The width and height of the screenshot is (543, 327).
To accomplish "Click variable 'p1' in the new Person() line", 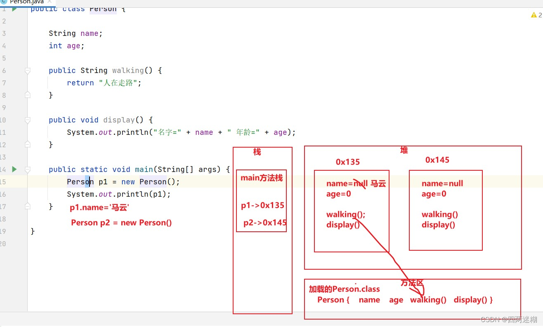I will (x=103, y=182).
